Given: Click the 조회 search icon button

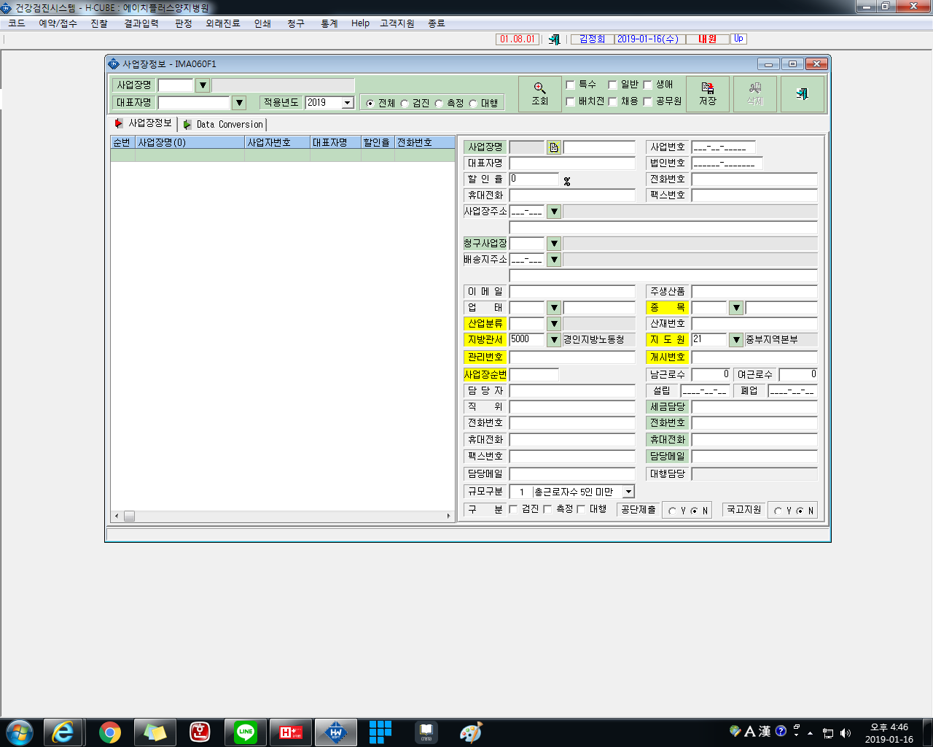Looking at the screenshot, I should 539,94.
